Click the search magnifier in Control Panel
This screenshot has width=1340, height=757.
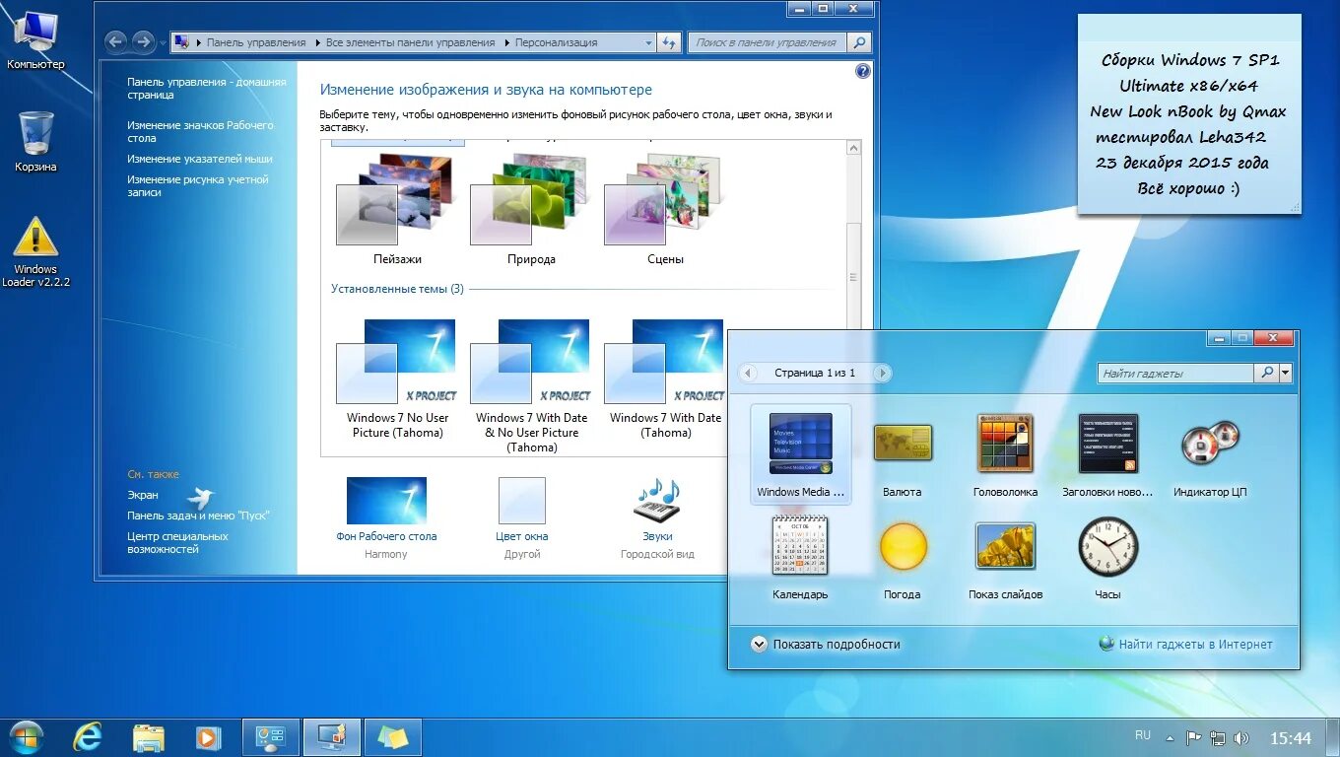pyautogui.click(x=859, y=42)
